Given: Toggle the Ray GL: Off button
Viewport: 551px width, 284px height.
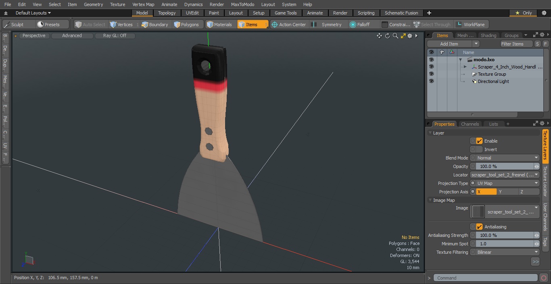Looking at the screenshot, I should point(115,35).
